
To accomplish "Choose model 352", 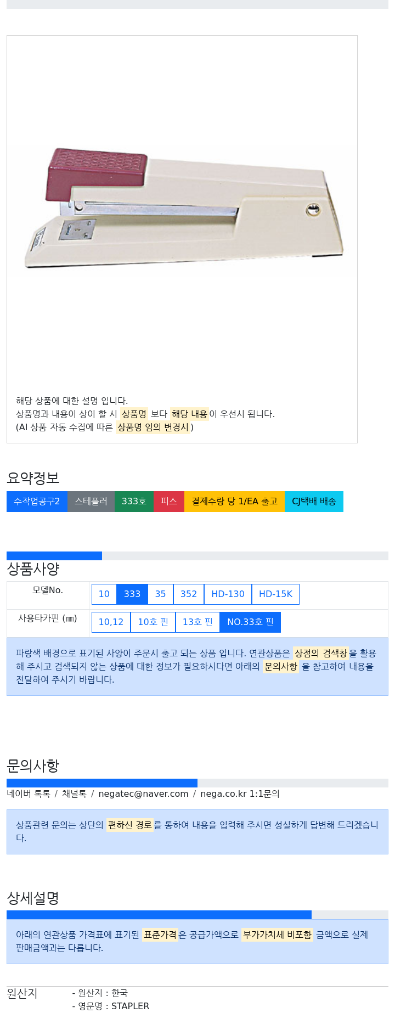I will coord(189,594).
